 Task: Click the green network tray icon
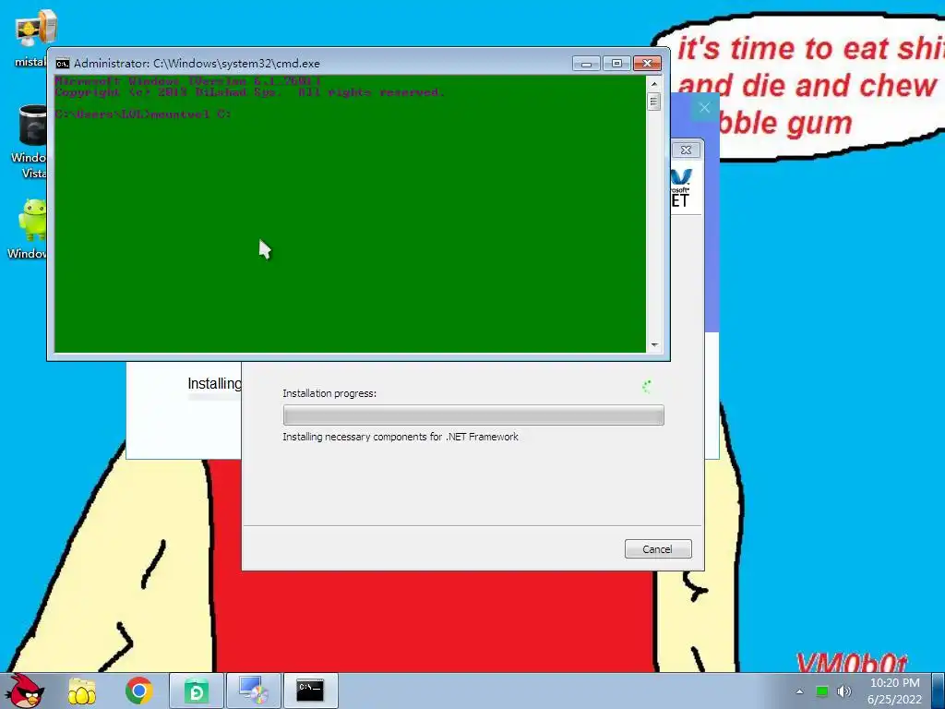pos(822,691)
